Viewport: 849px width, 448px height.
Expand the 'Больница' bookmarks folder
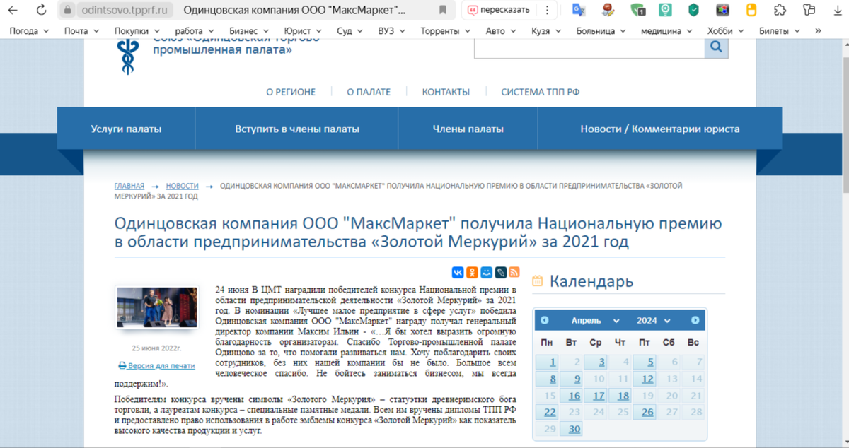[x=601, y=31]
